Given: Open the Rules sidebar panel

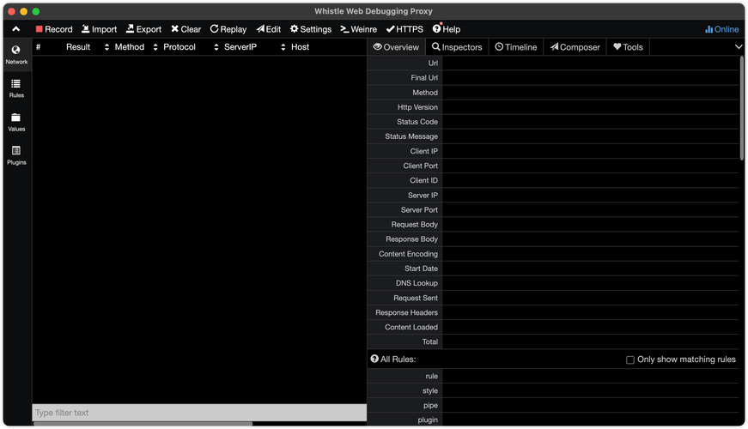Looking at the screenshot, I should 16,88.
